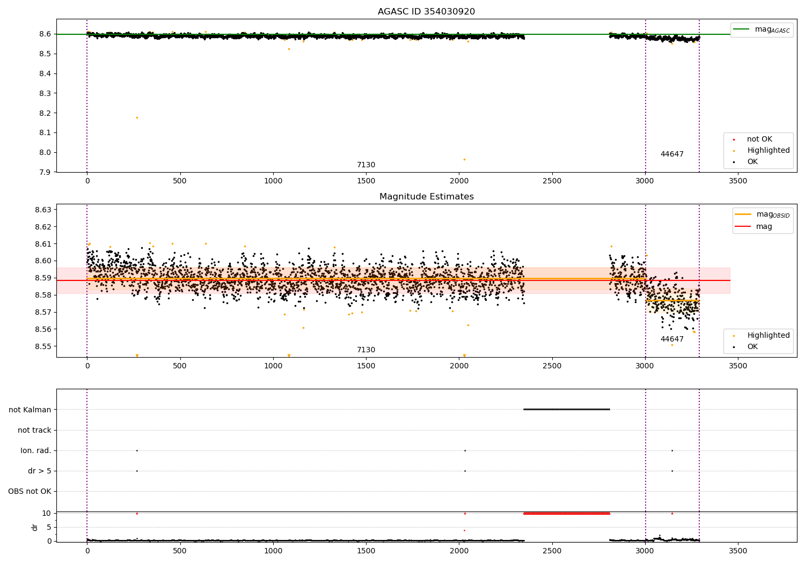Click the y-axis tick '8.61' in middle plot
The height and width of the screenshot is (563, 805).
(x=42, y=244)
